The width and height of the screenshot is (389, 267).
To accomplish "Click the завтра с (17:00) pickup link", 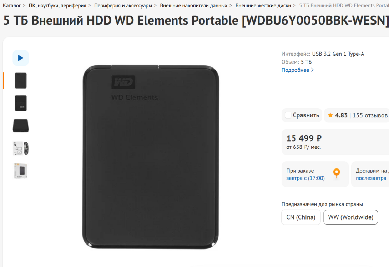I will click(x=305, y=178).
